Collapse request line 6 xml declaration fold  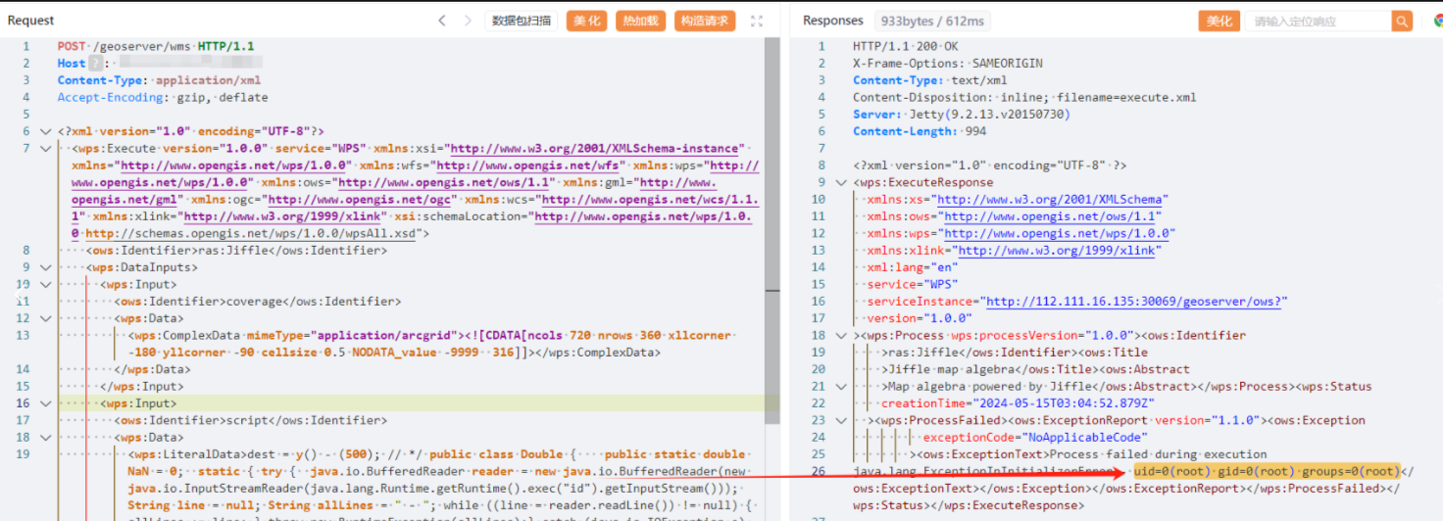pyautogui.click(x=45, y=131)
